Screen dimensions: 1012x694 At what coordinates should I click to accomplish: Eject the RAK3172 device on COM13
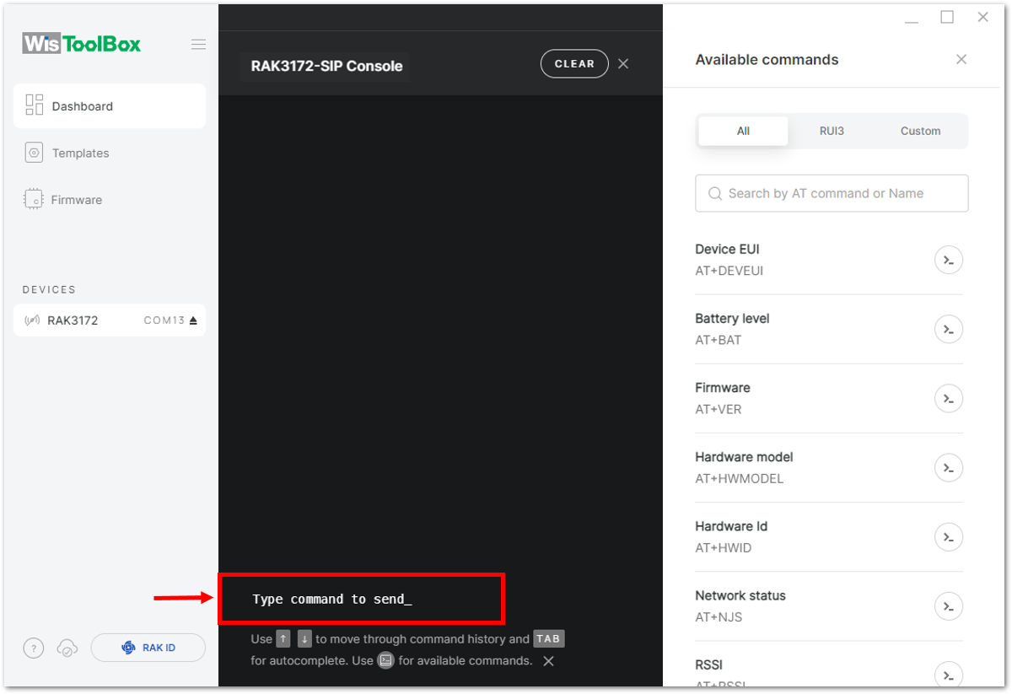[193, 320]
